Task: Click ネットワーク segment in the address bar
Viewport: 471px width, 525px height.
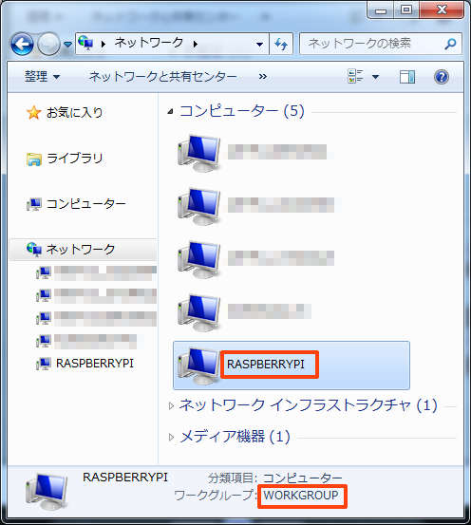Action: [149, 43]
